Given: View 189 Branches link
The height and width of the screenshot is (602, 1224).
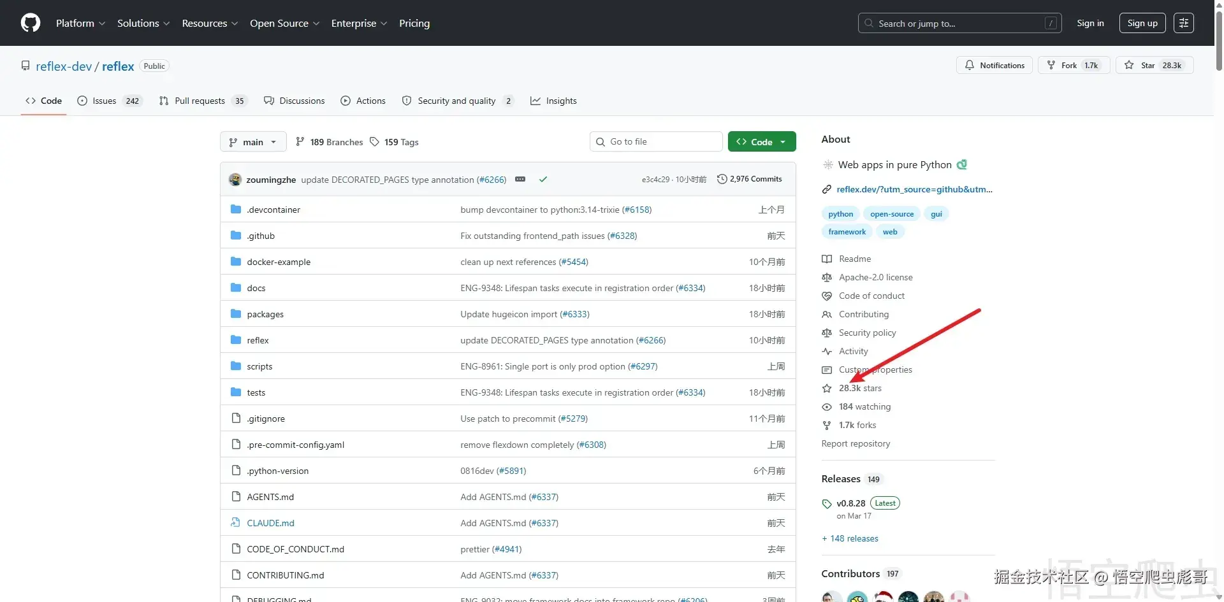Looking at the screenshot, I should pyautogui.click(x=329, y=141).
